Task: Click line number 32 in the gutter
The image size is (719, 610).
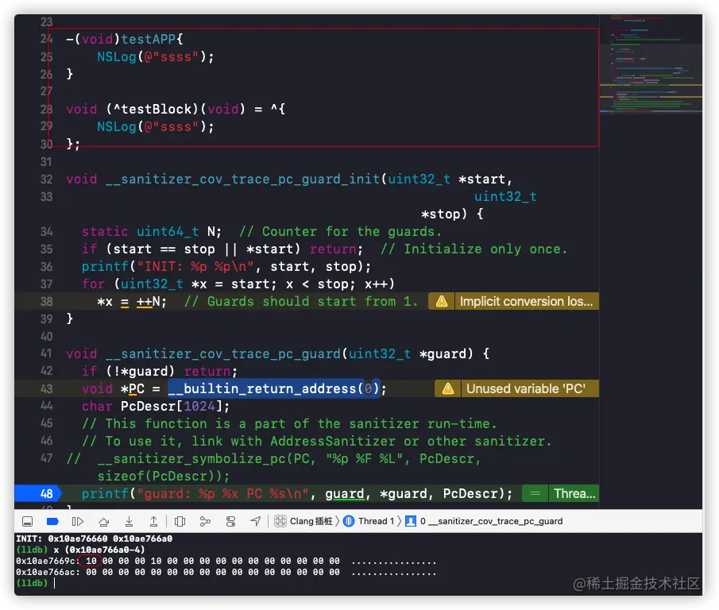Action: point(46,180)
